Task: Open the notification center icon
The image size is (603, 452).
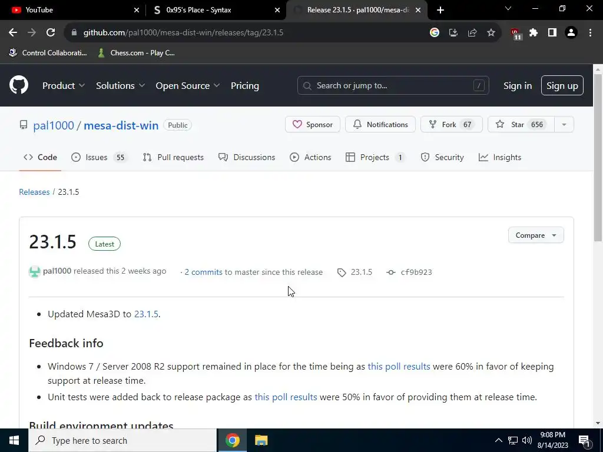Action: click(x=585, y=441)
